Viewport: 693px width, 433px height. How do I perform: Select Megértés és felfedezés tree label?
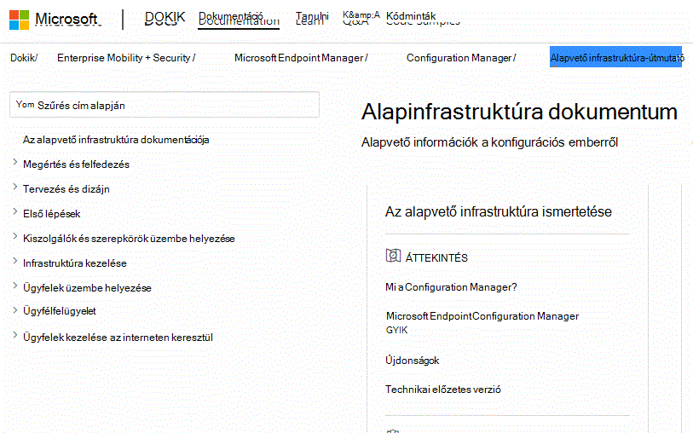tap(76, 165)
